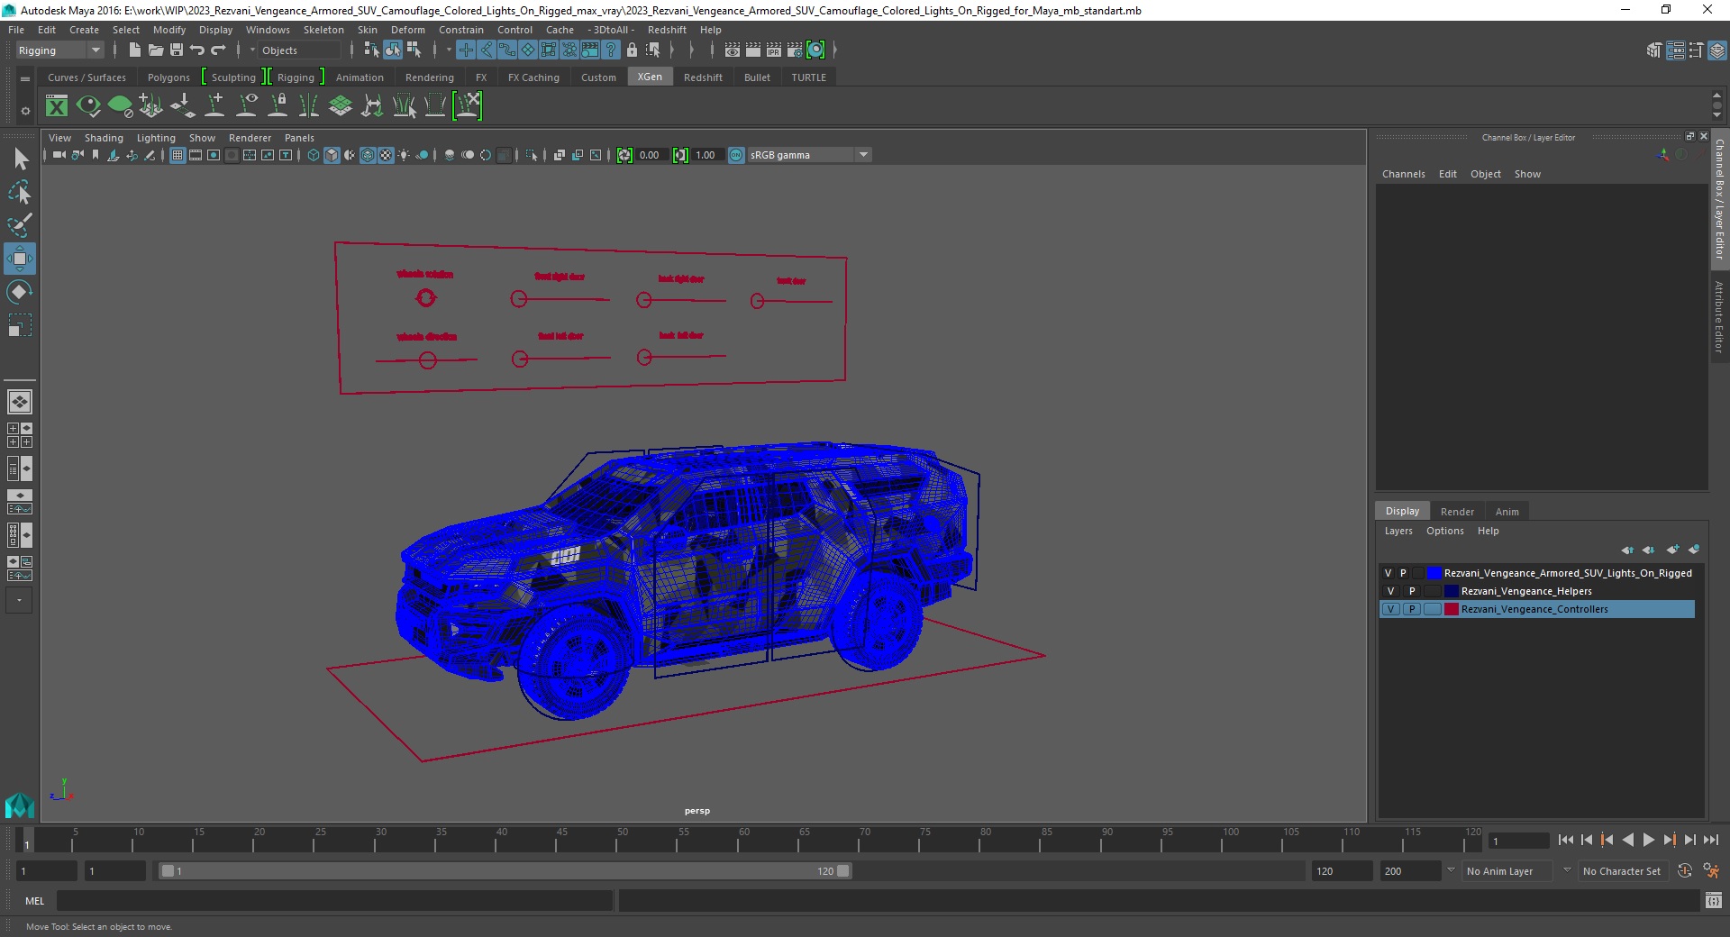The image size is (1730, 937).
Task: Toggle visibility V of Rezvani_Vengeance_Helpers layer
Action: [1390, 591]
